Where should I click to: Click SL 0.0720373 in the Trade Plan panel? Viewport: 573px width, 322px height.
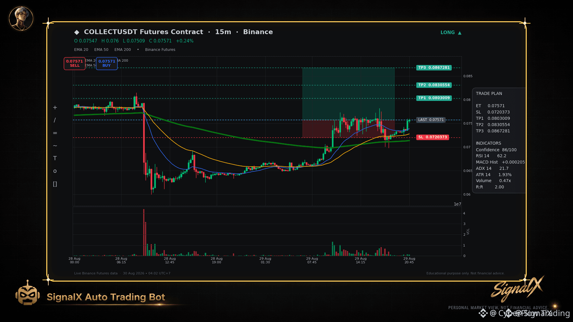[x=493, y=112]
